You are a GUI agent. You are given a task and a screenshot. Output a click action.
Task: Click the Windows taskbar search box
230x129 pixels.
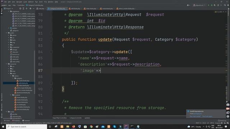27,126
